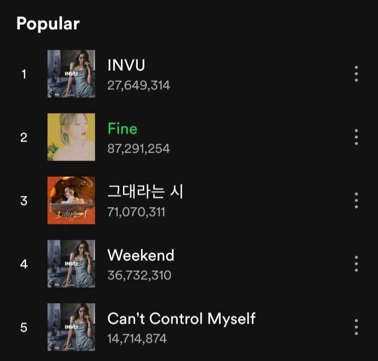378x361 pixels.
Task: Open three-dot menu for Can't Control Myself
Action: [356, 327]
